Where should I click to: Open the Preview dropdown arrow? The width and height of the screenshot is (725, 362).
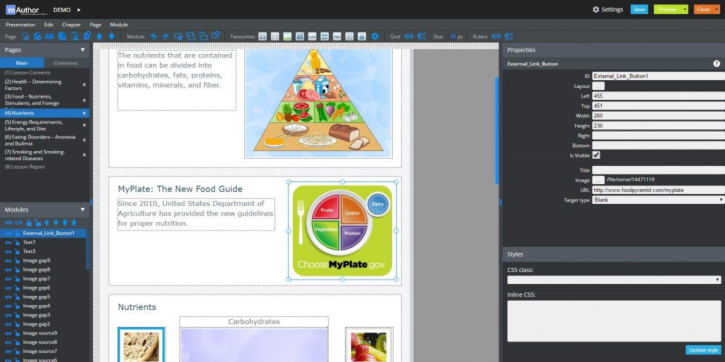pos(684,9)
